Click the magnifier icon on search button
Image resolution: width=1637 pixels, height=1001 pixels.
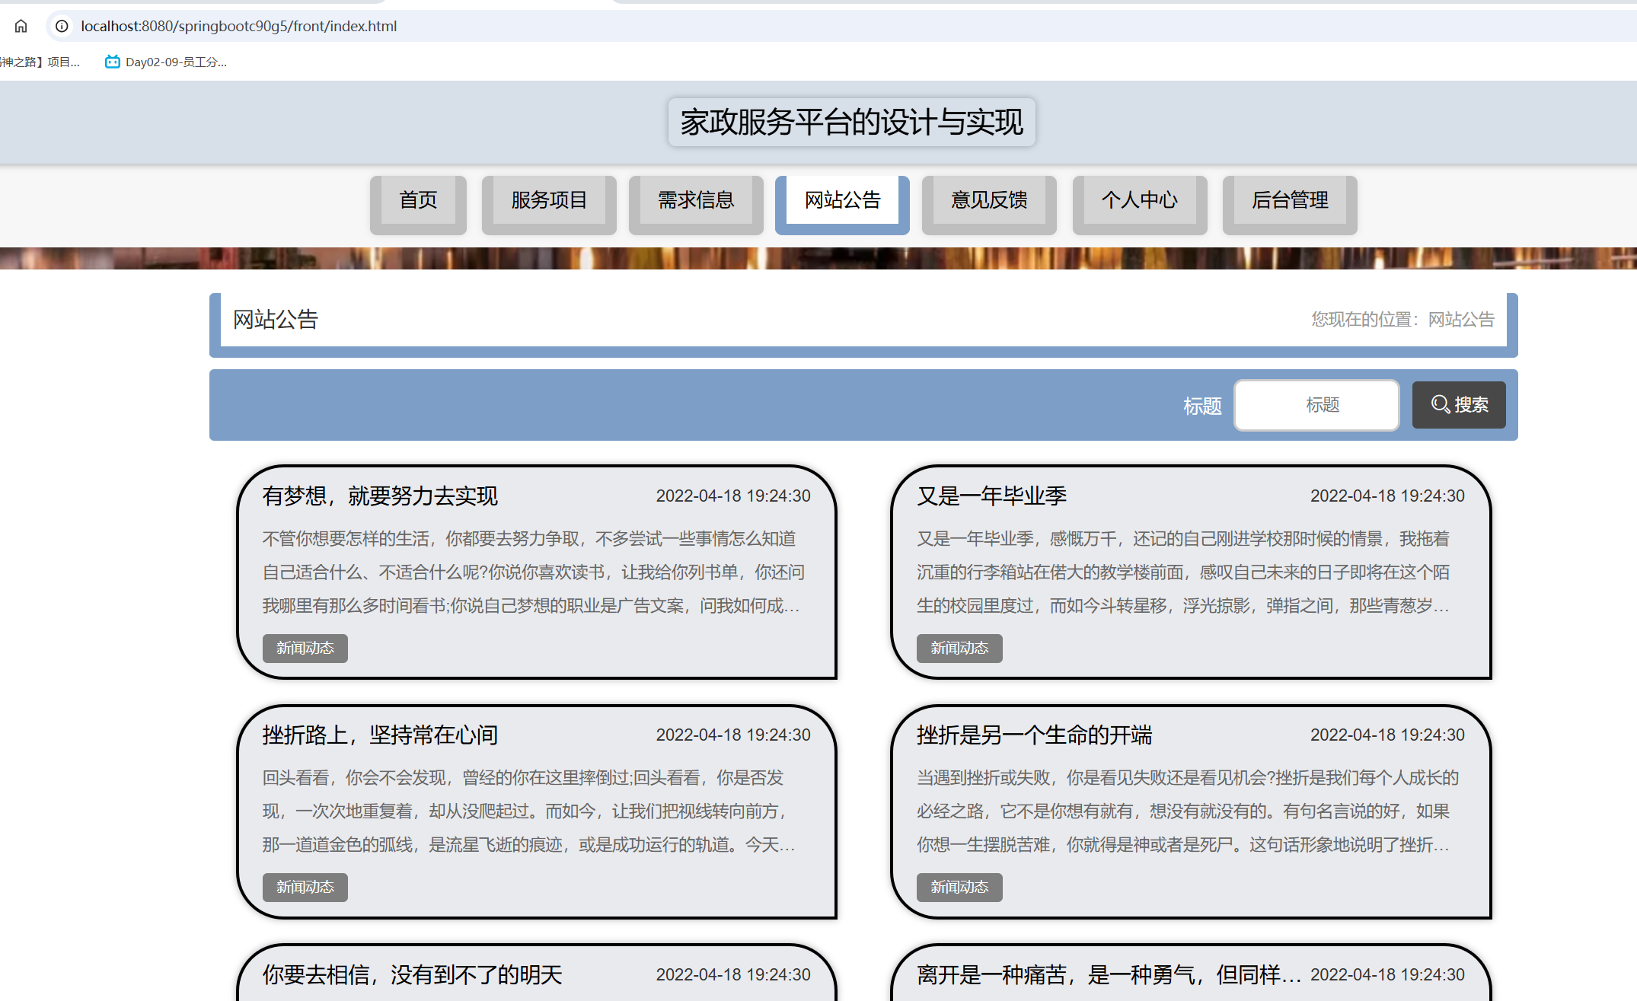(1440, 404)
